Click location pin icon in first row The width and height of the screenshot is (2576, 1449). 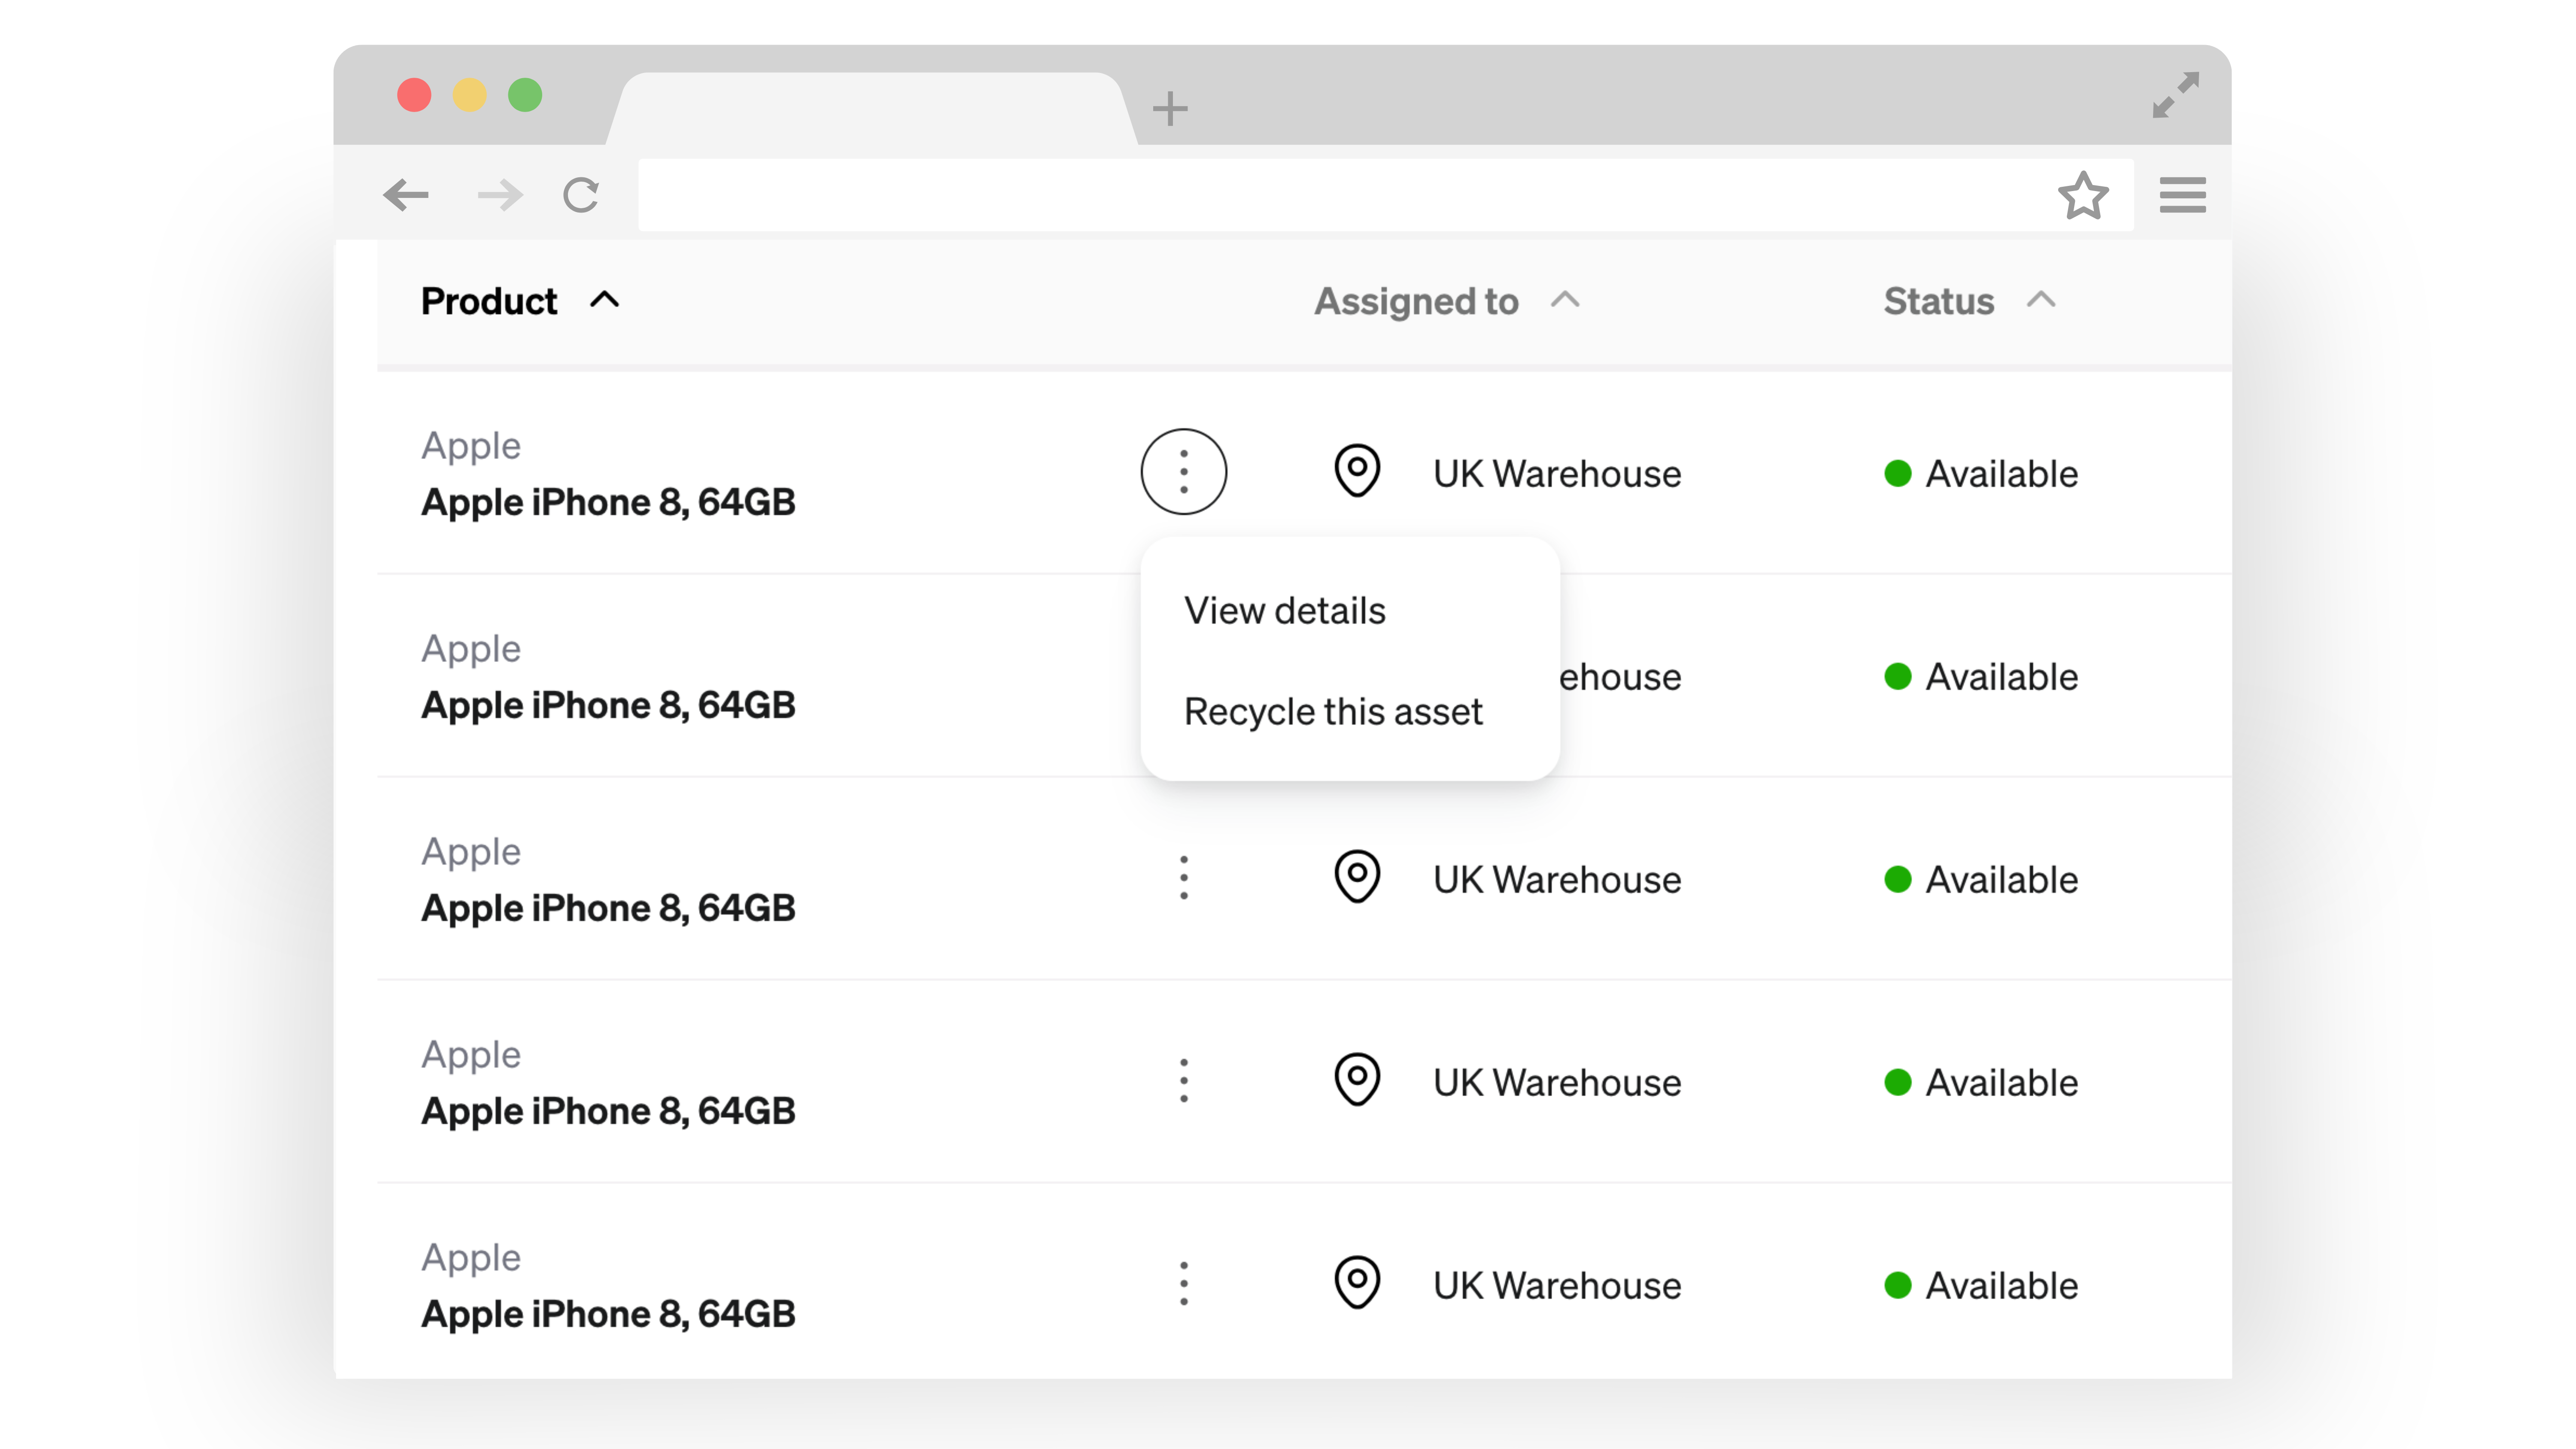[x=1357, y=471]
